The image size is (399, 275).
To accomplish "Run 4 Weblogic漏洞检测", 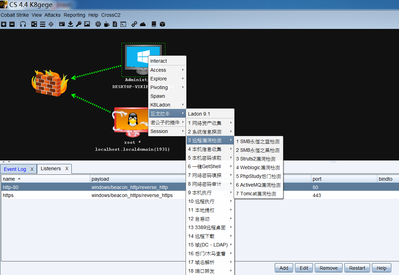I will click(x=258, y=167).
